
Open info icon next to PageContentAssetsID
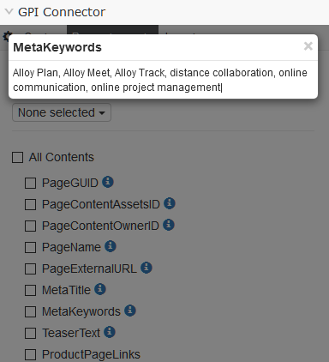(x=170, y=203)
